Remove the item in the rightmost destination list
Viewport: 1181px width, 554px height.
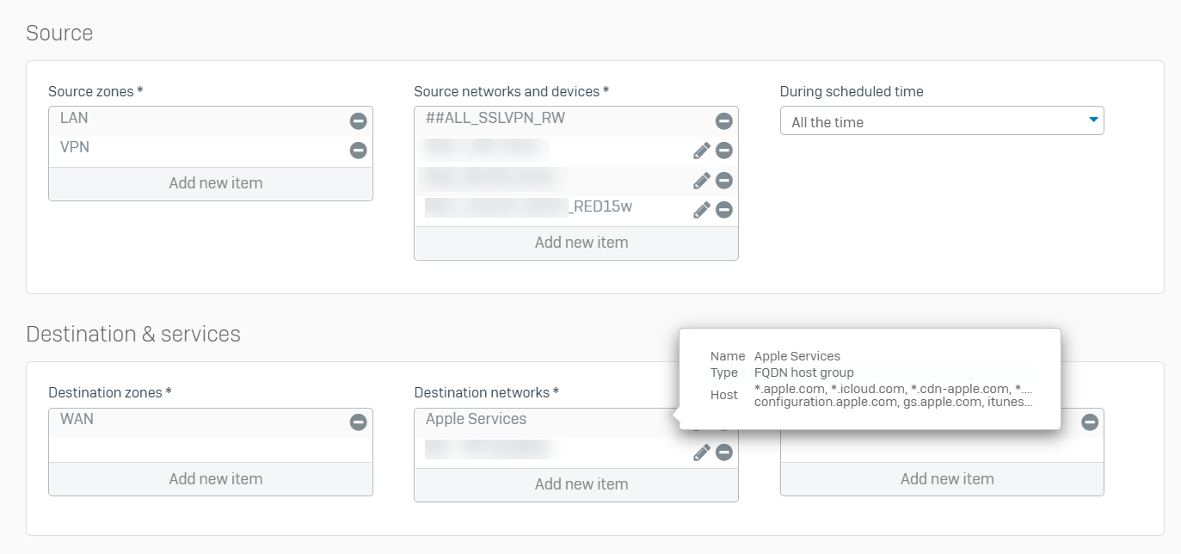pos(1090,422)
